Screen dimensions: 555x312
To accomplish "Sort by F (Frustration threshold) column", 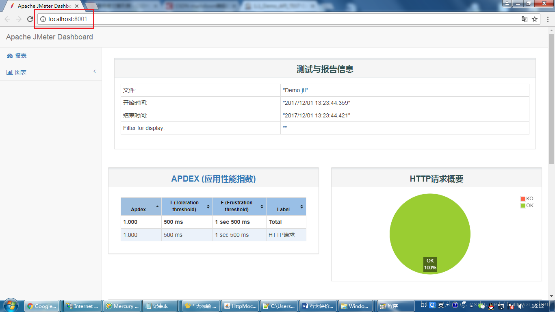I will (239, 206).
